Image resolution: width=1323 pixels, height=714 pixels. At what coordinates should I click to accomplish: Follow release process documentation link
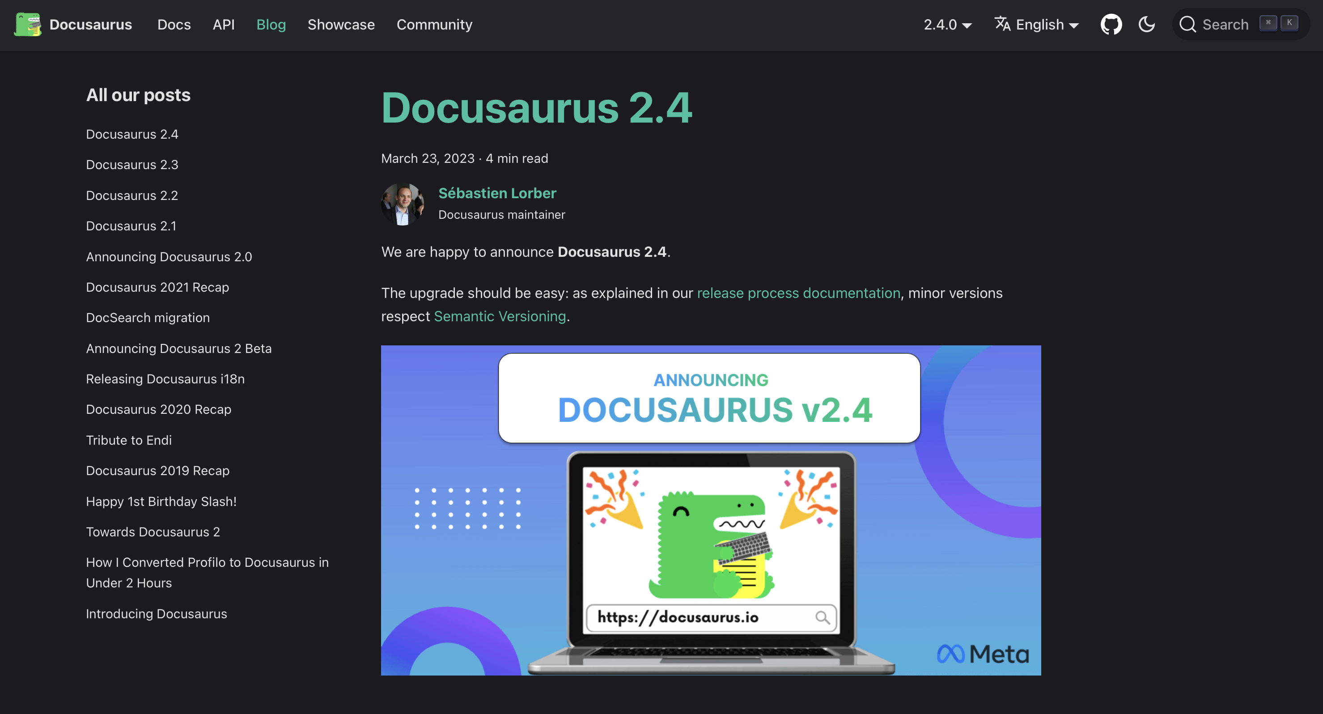pos(799,293)
